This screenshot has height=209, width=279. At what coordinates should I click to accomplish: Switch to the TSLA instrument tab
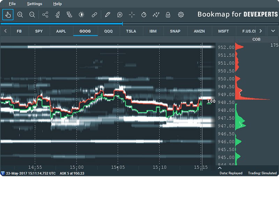pos(131,31)
